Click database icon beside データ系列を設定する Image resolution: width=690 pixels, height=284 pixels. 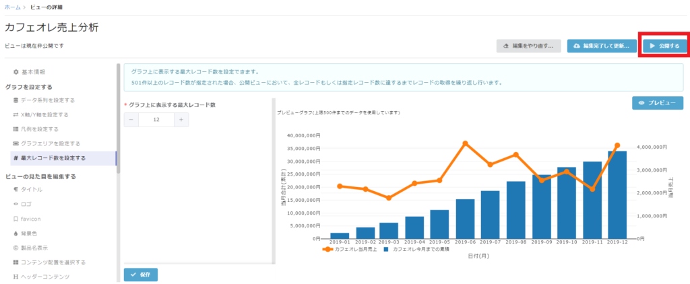tap(16, 100)
